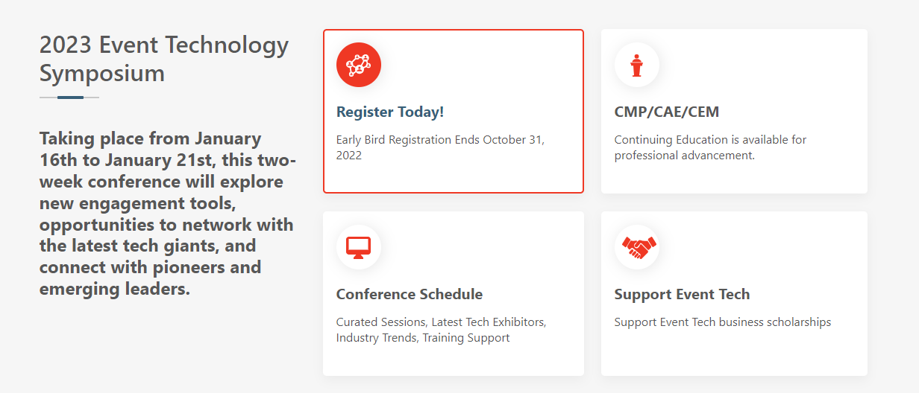Open the 'Support Event Tech' card title
Image resolution: width=919 pixels, height=393 pixels.
point(682,295)
